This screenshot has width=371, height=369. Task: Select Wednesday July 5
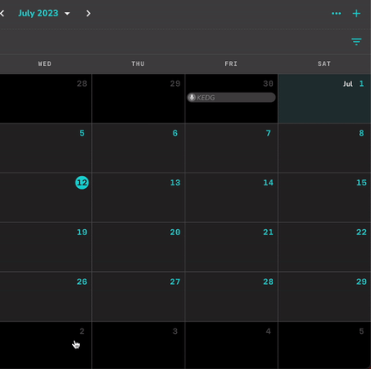pyautogui.click(x=46, y=148)
